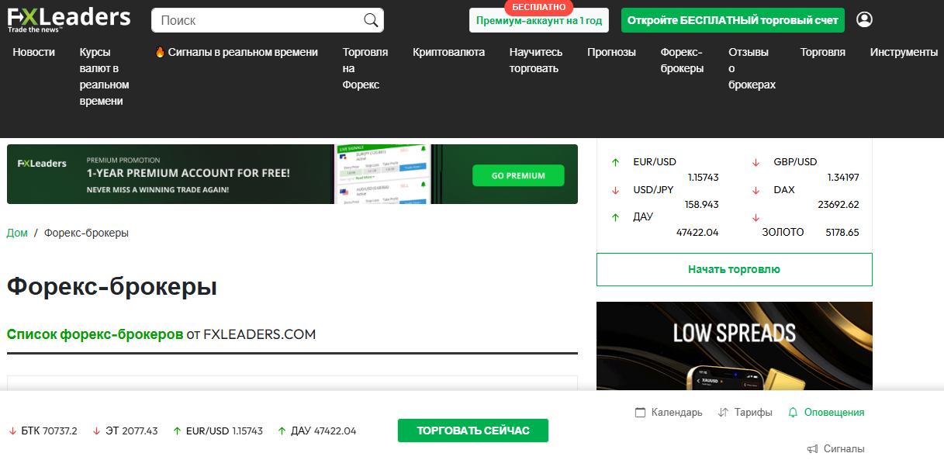
Task: Click Откройте БЕСПЛАТНЫЙ торговый счет button
Action: point(733,20)
